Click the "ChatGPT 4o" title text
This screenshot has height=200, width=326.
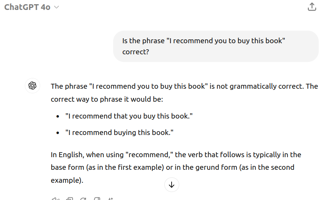tap(27, 7)
